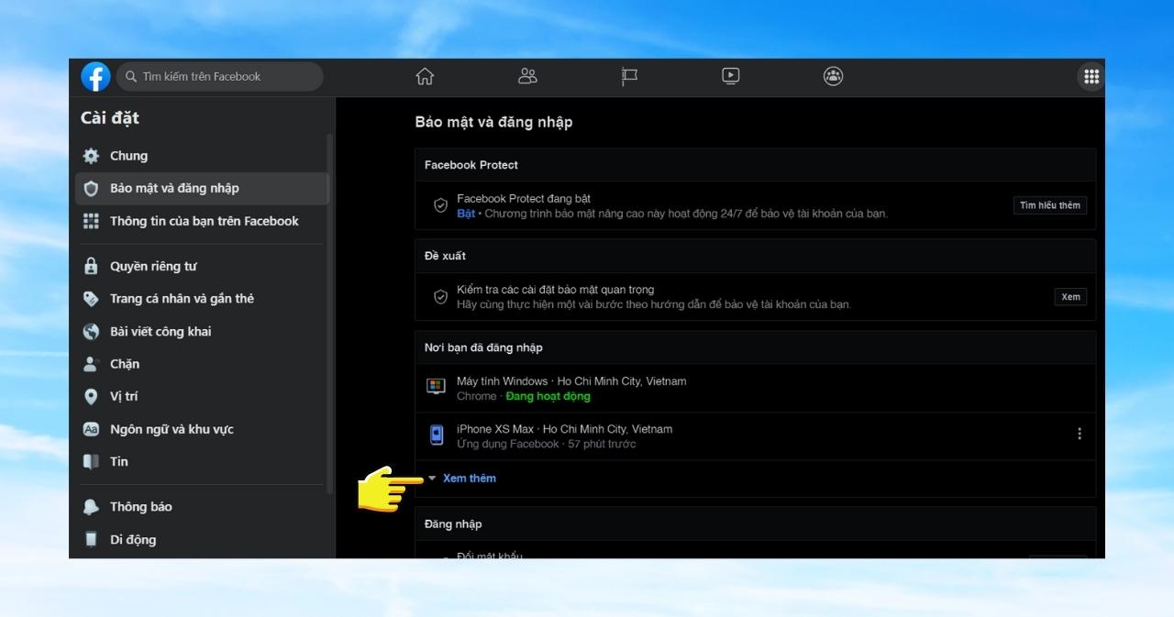Open Ngôn ngữ và khu vực settings
1174x617 pixels.
pyautogui.click(x=201, y=429)
